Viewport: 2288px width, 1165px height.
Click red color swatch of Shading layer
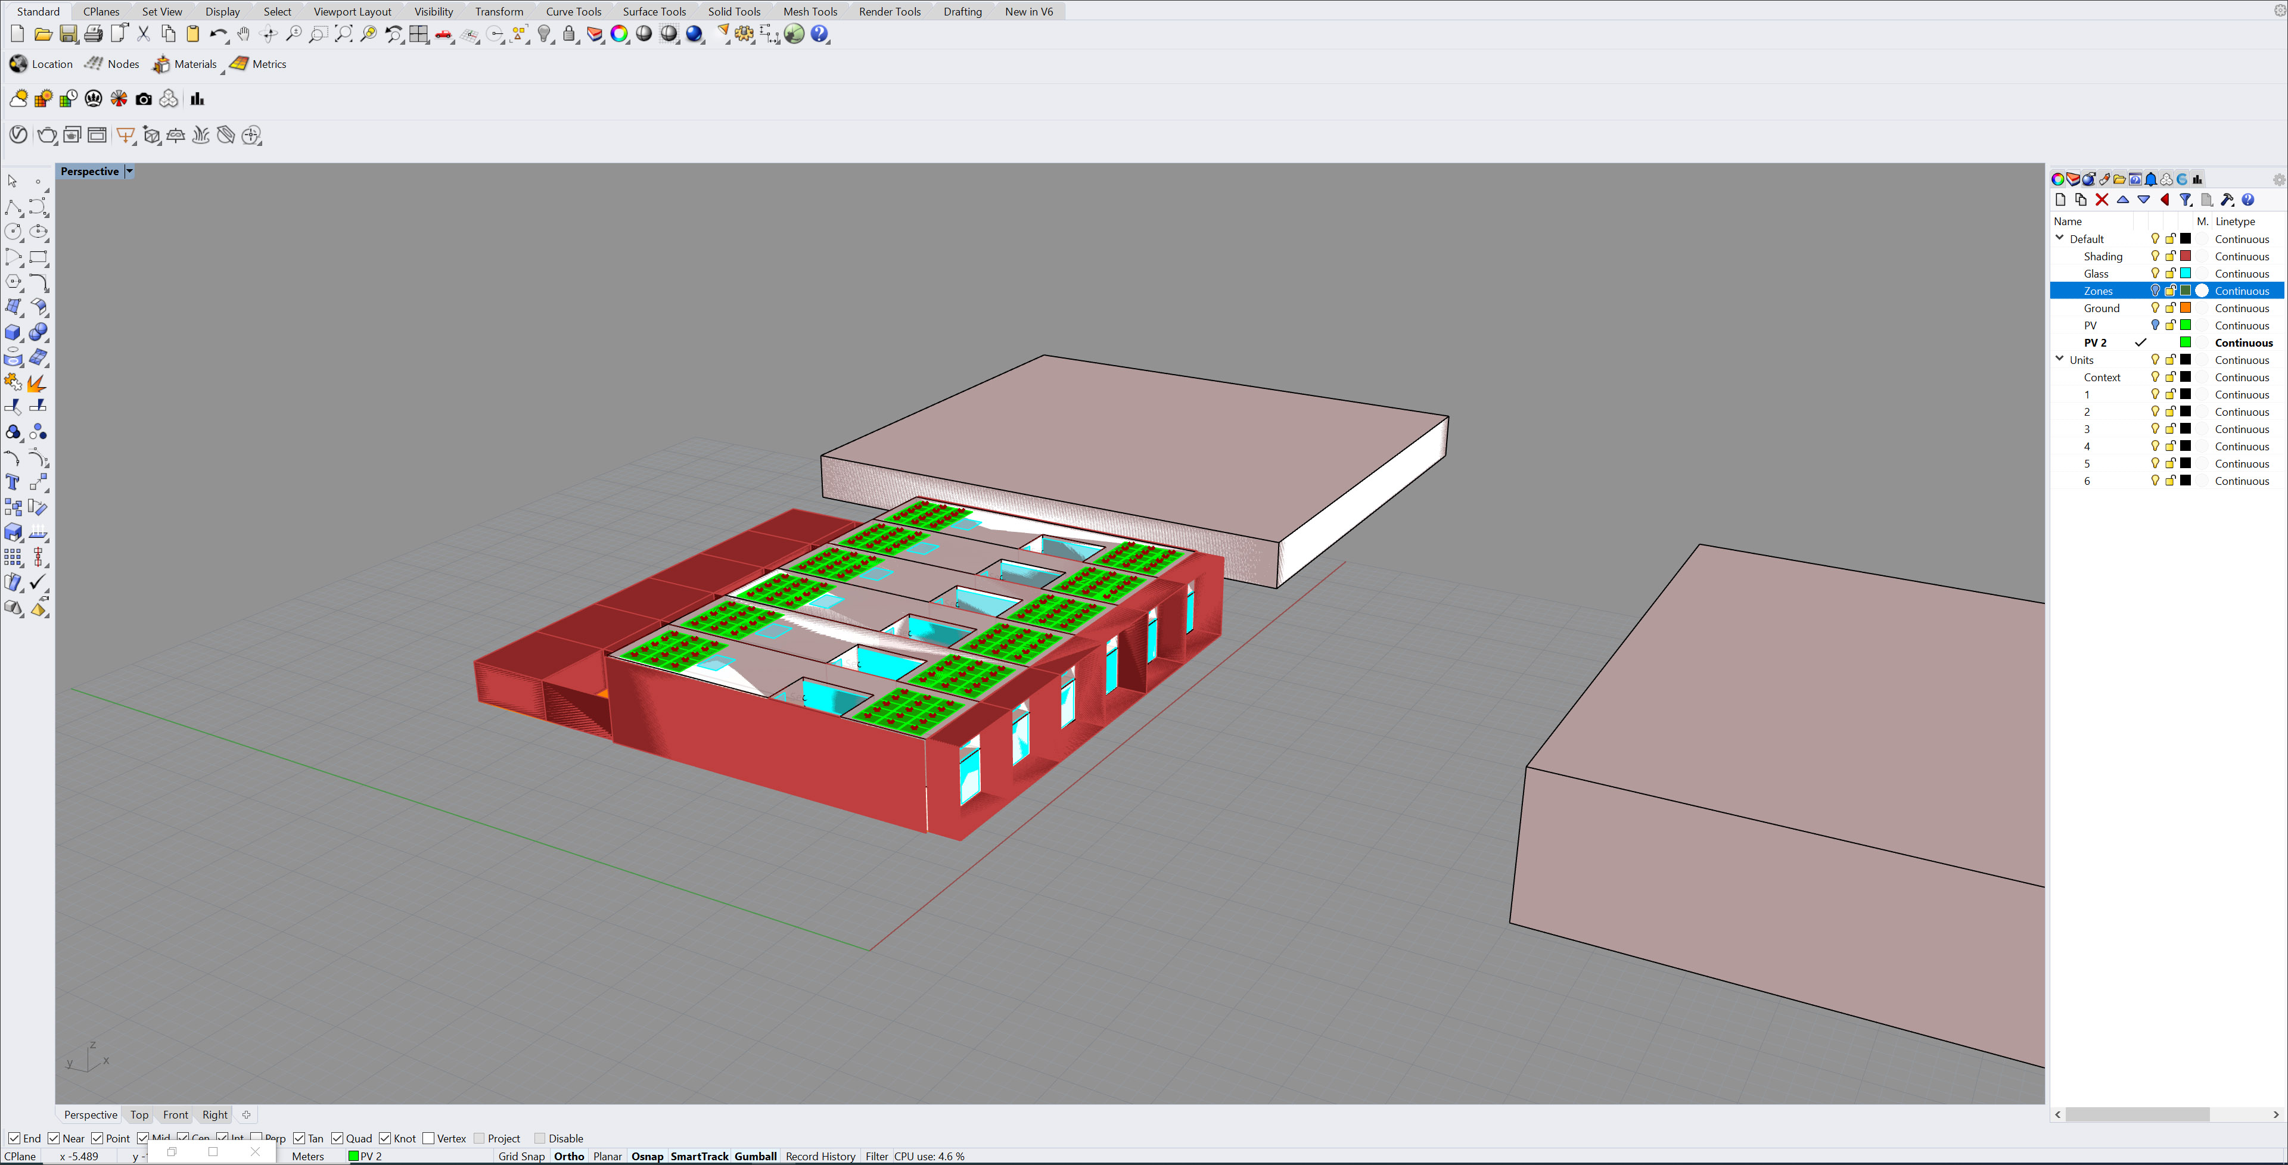tap(2186, 256)
